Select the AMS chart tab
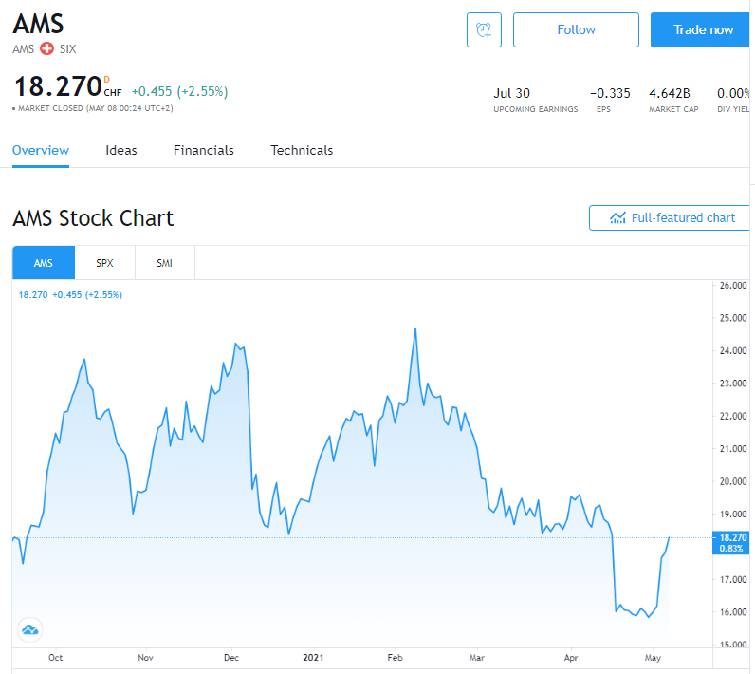 click(44, 263)
